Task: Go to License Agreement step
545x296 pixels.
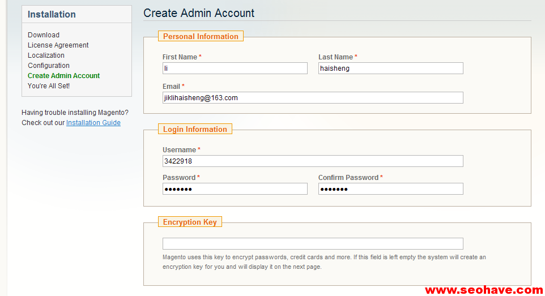Action: click(x=58, y=45)
